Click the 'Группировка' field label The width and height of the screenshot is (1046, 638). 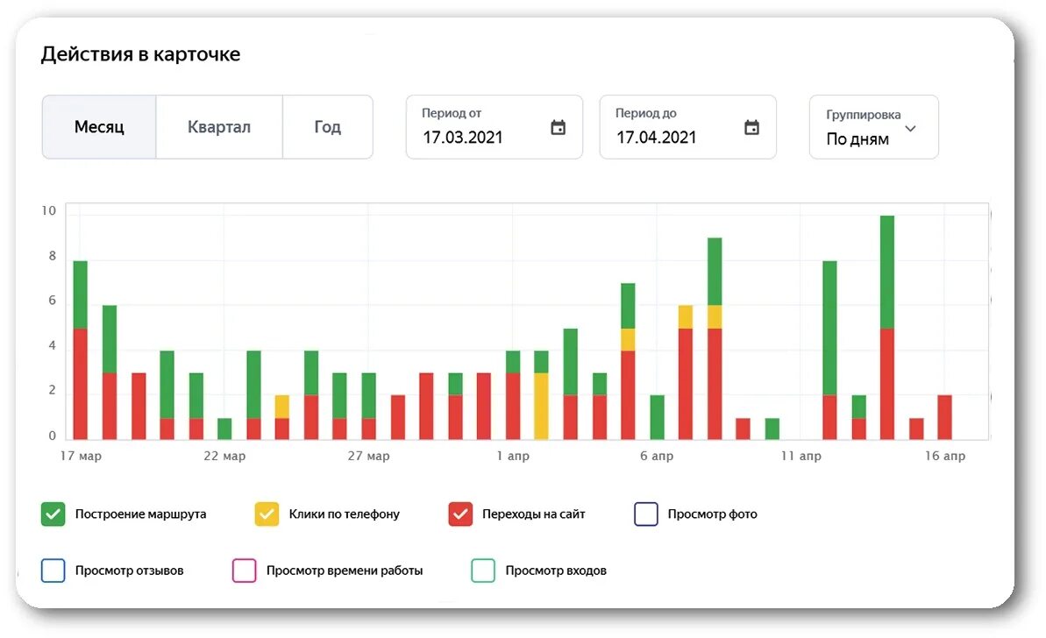pyautogui.click(x=864, y=115)
